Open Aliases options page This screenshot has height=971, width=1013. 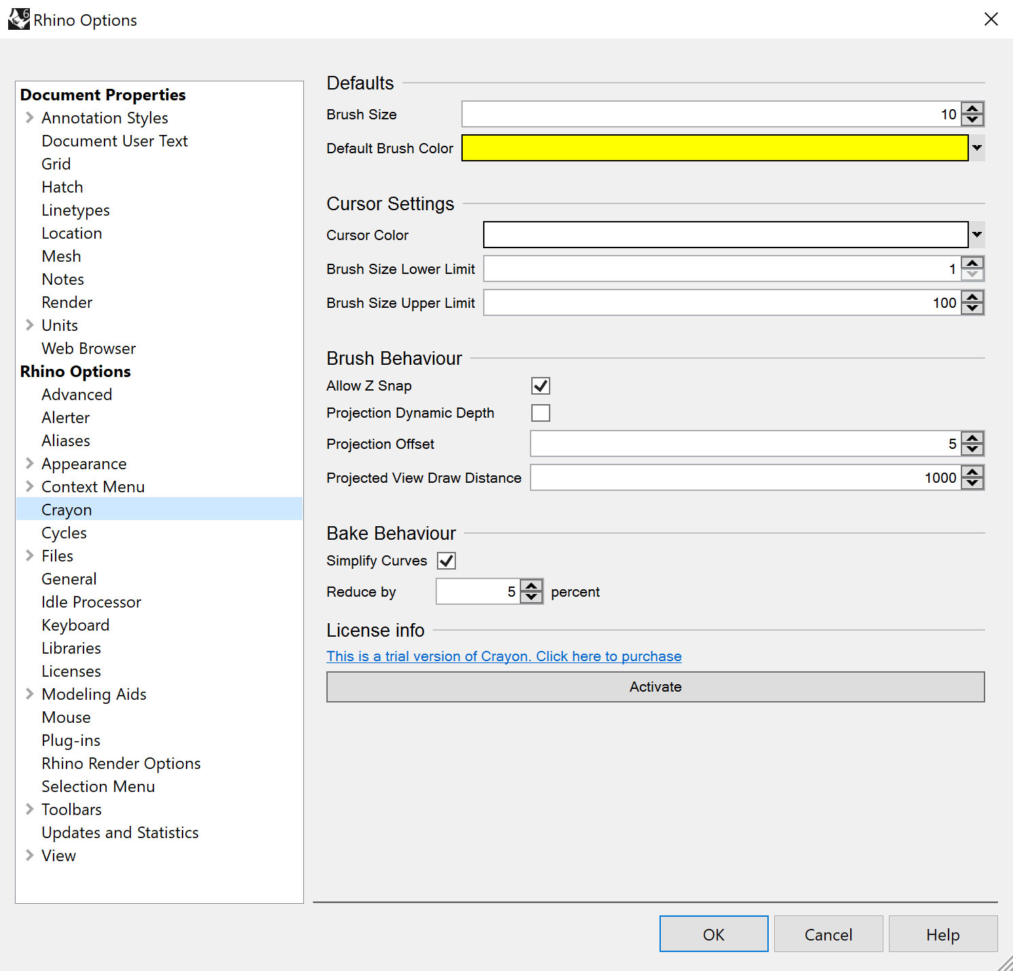66,441
